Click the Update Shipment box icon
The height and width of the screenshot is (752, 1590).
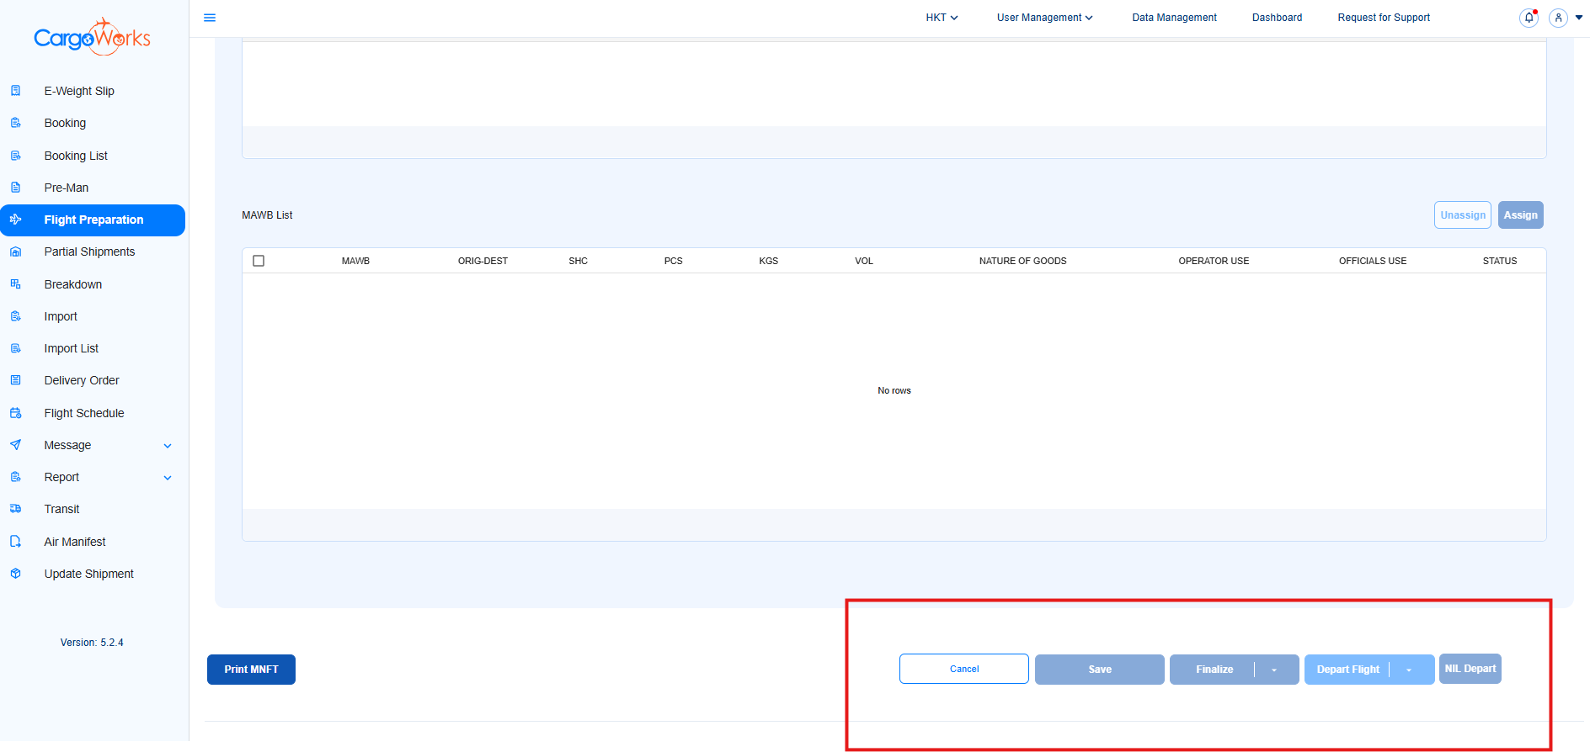coord(15,574)
